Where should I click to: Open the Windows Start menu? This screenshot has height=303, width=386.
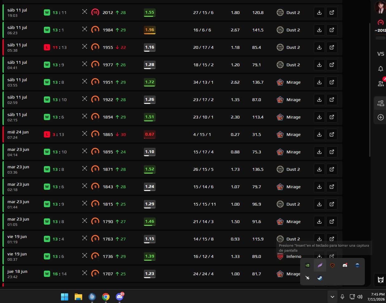point(64,297)
